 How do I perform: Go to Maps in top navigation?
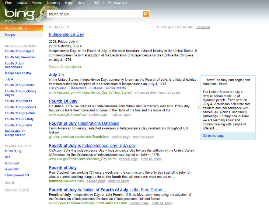pyautogui.click(x=69, y=3)
